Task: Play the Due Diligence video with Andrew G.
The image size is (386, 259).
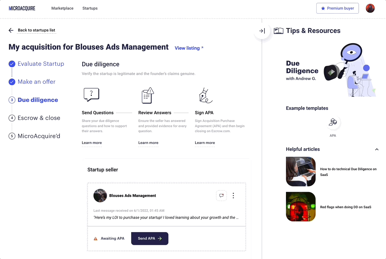Action: click(331, 72)
